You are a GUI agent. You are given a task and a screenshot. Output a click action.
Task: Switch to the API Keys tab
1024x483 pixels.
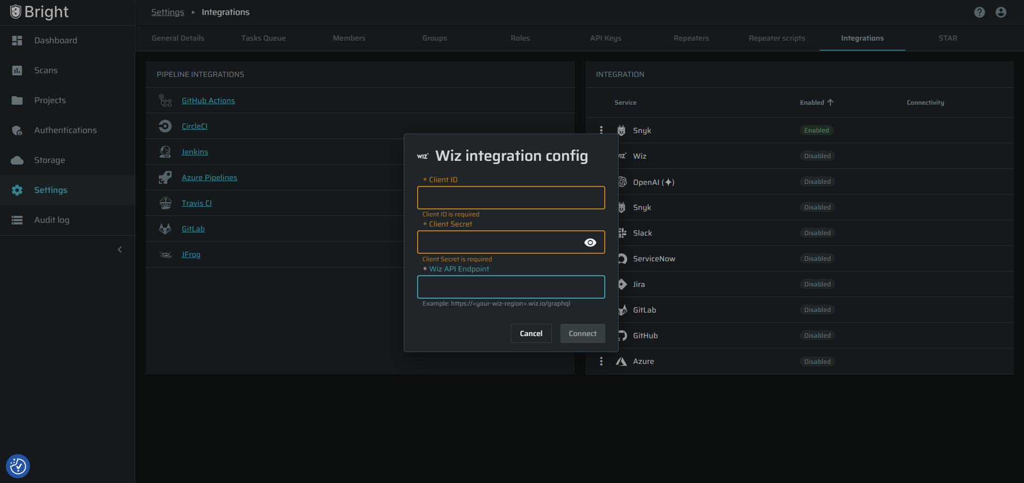[606, 38]
